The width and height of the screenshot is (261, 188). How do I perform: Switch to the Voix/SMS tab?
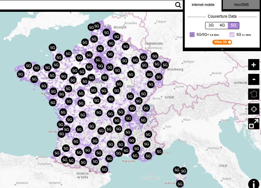pos(241,5)
